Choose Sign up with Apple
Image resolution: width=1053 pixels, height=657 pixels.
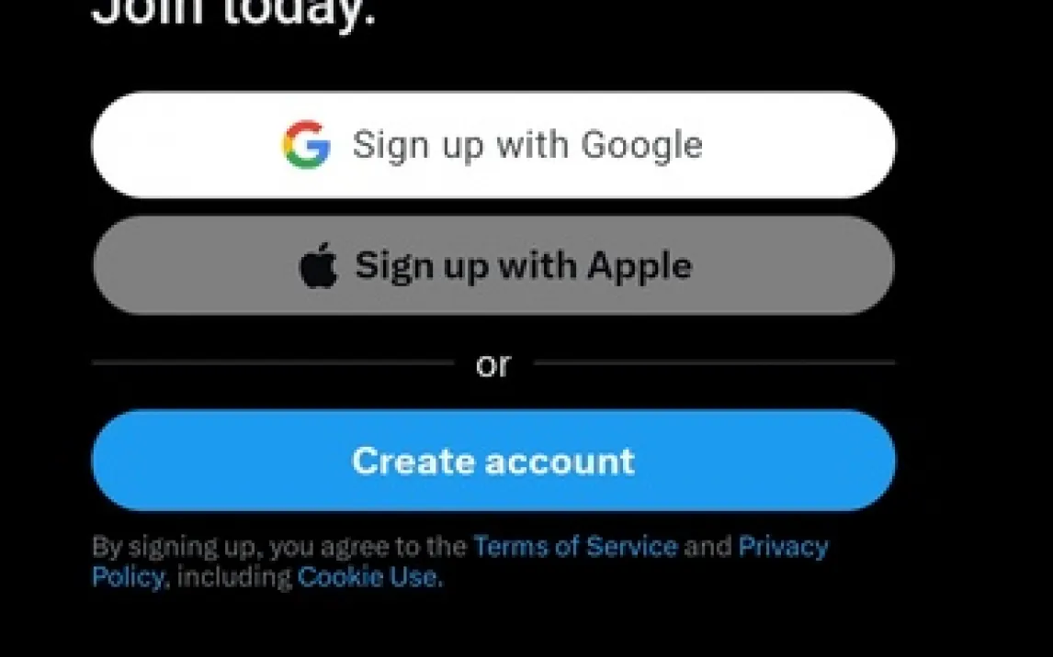coord(493,265)
